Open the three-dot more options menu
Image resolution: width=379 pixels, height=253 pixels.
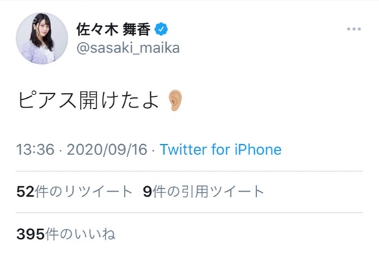(x=354, y=29)
